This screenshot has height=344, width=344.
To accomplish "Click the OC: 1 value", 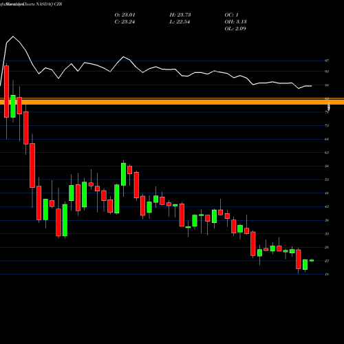I will coord(231,15).
